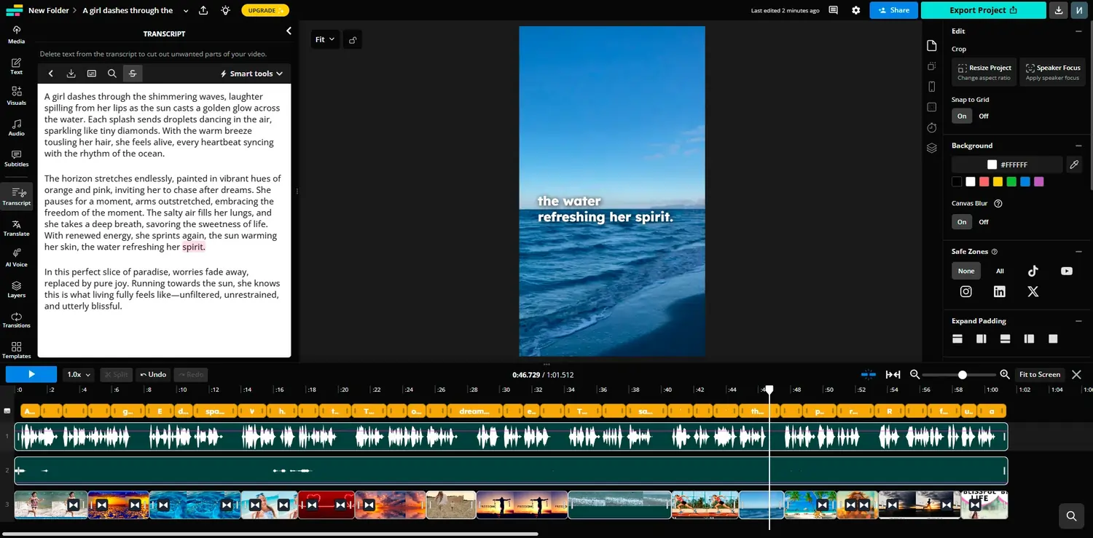Open the Translate panel
The height and width of the screenshot is (538, 1093).
click(16, 228)
